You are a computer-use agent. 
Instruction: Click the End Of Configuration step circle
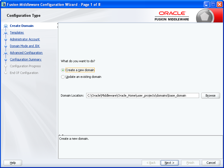tap(6, 73)
